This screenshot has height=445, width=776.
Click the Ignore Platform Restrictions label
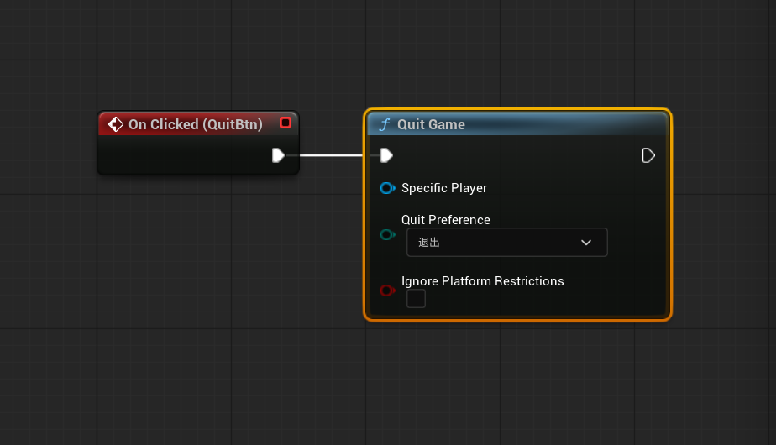click(483, 281)
